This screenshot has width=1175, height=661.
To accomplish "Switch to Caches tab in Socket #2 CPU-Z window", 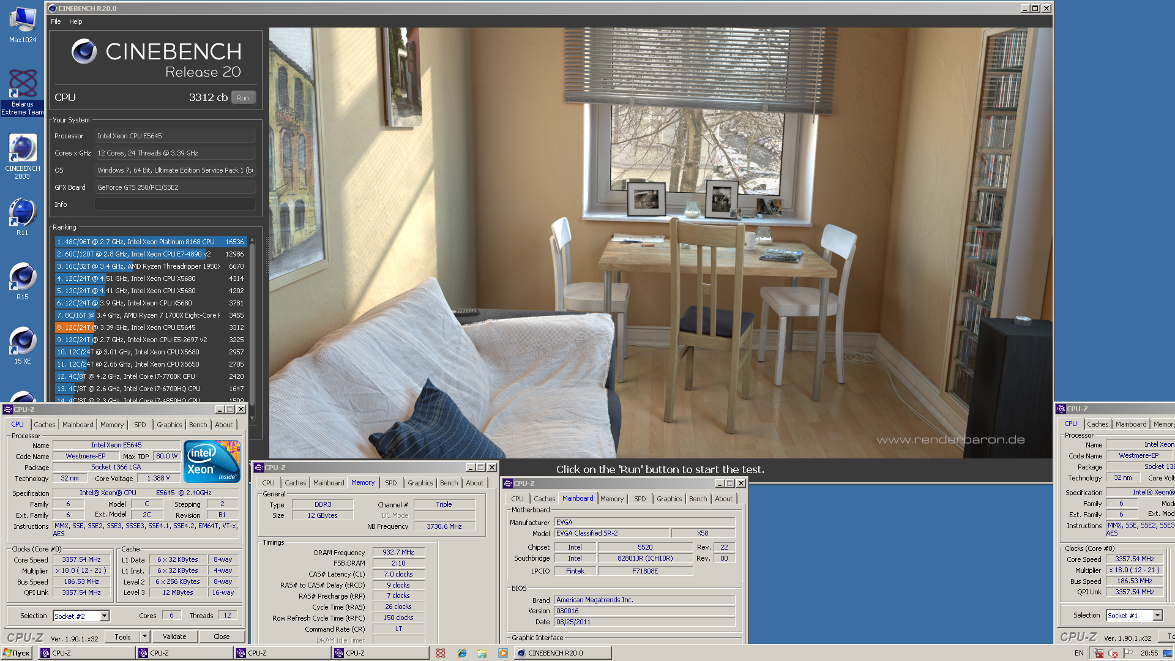I will (44, 425).
